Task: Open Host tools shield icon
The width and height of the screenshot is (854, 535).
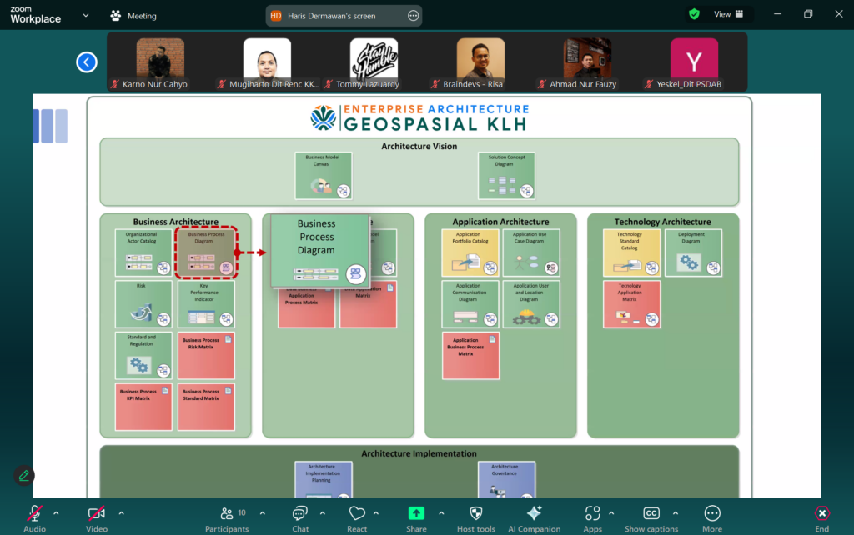Action: click(476, 514)
